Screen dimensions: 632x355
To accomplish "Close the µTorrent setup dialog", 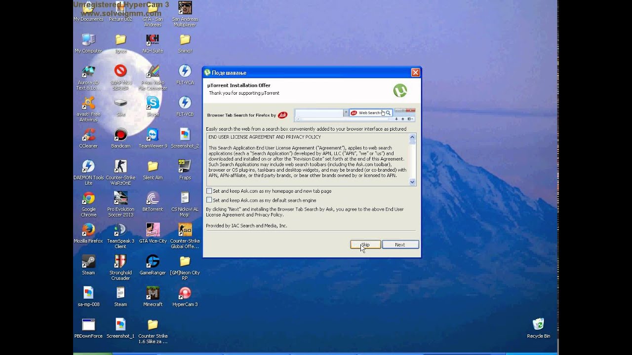I will [x=415, y=72].
